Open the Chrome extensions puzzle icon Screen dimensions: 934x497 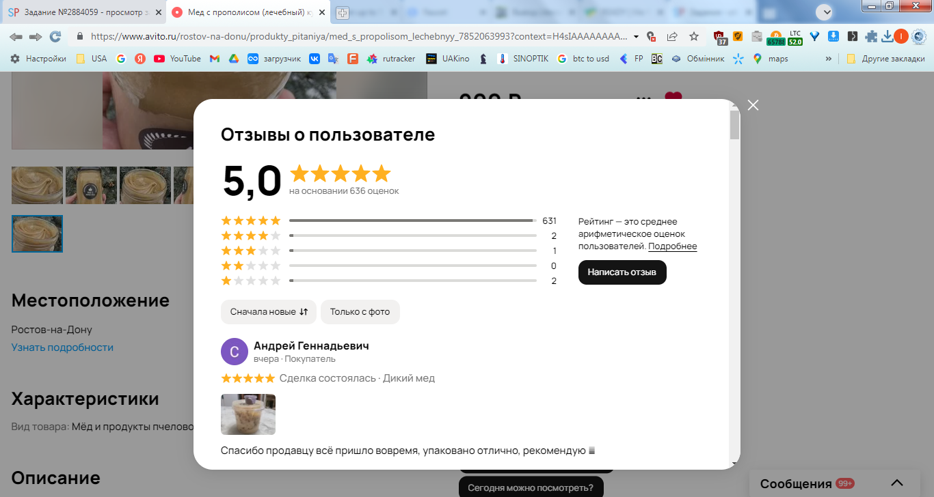(x=871, y=36)
